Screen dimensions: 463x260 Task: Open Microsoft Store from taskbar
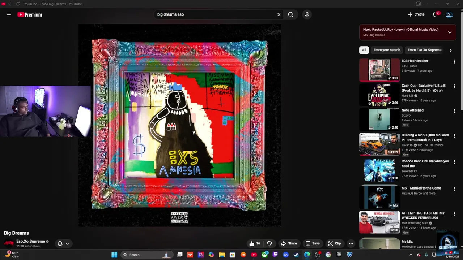[233, 255]
